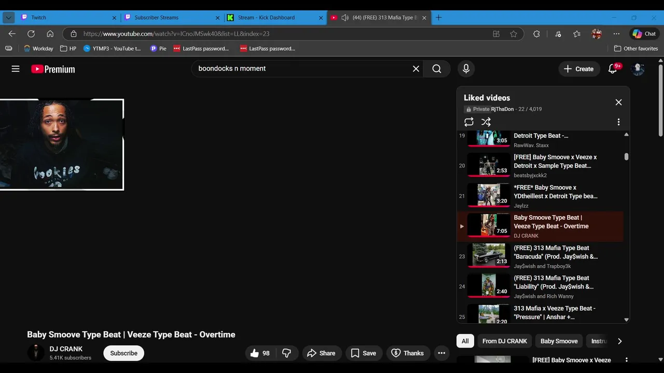Screen dimensions: 664x373
Task: Save the video to a playlist
Action: [x=364, y=353]
